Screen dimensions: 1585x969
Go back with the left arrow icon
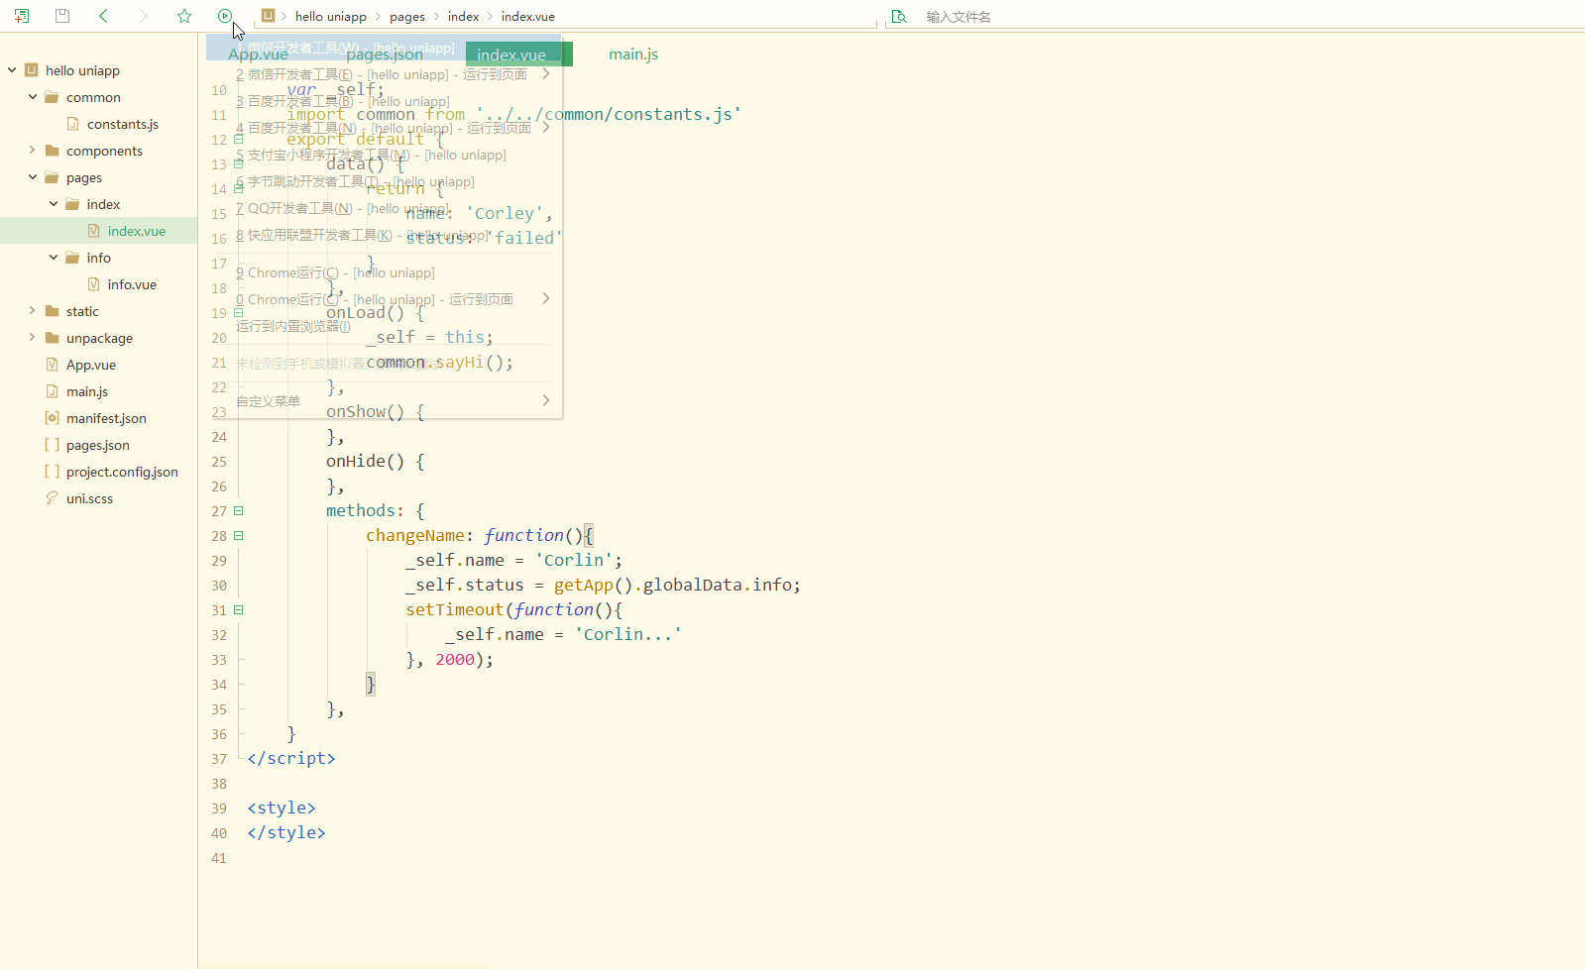tap(103, 16)
